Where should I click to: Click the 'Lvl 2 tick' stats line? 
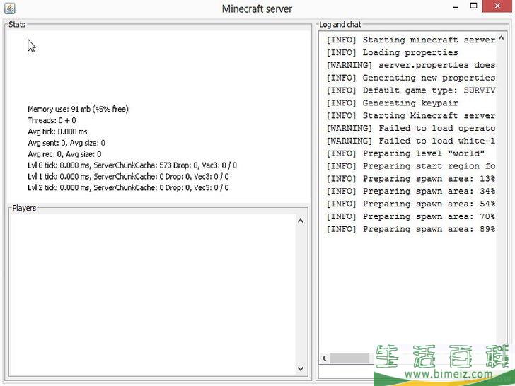pos(129,187)
